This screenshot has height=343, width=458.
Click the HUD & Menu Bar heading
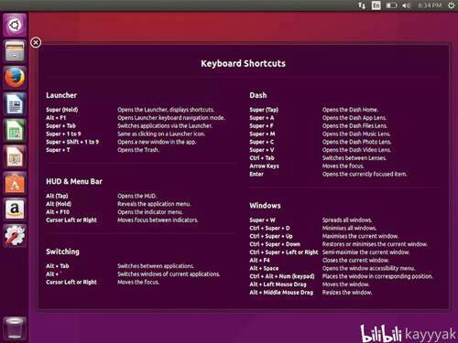74,181
